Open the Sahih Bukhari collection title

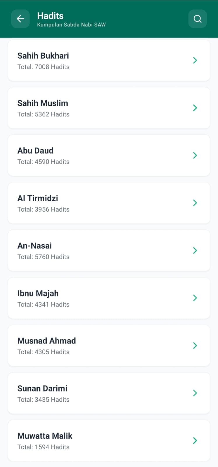pos(43,56)
